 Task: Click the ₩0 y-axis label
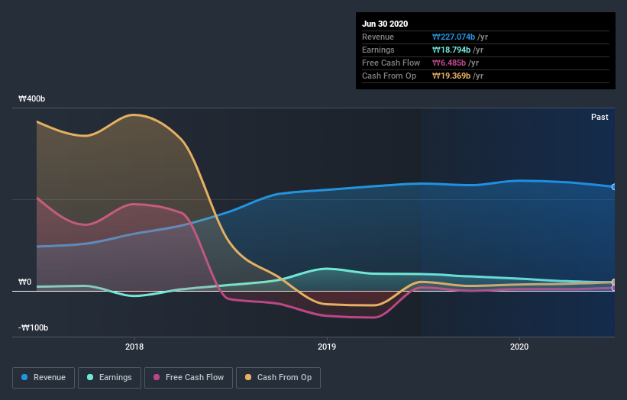(x=24, y=282)
